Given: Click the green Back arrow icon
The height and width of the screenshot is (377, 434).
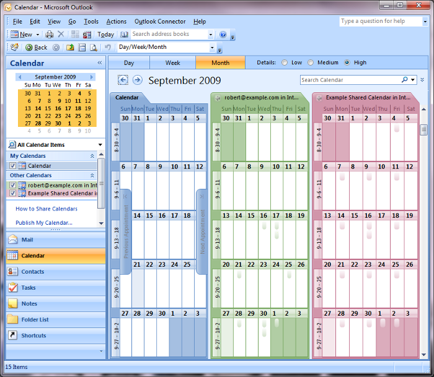Looking at the screenshot, I should click(29, 48).
